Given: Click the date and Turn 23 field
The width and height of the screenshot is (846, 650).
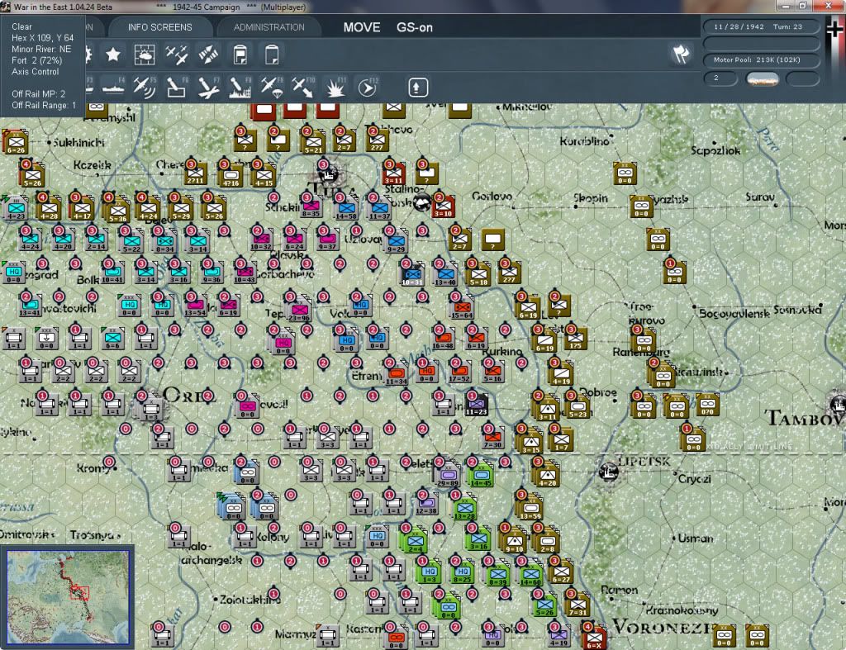Looking at the screenshot, I should click(x=761, y=26).
